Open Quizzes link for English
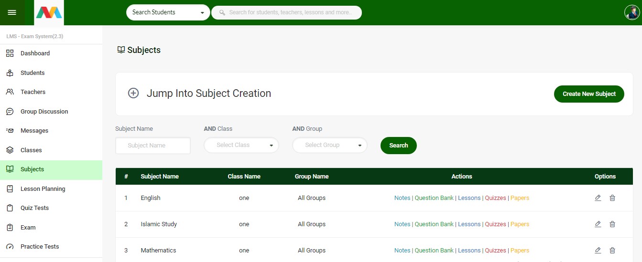This screenshot has width=642, height=262. (x=496, y=198)
